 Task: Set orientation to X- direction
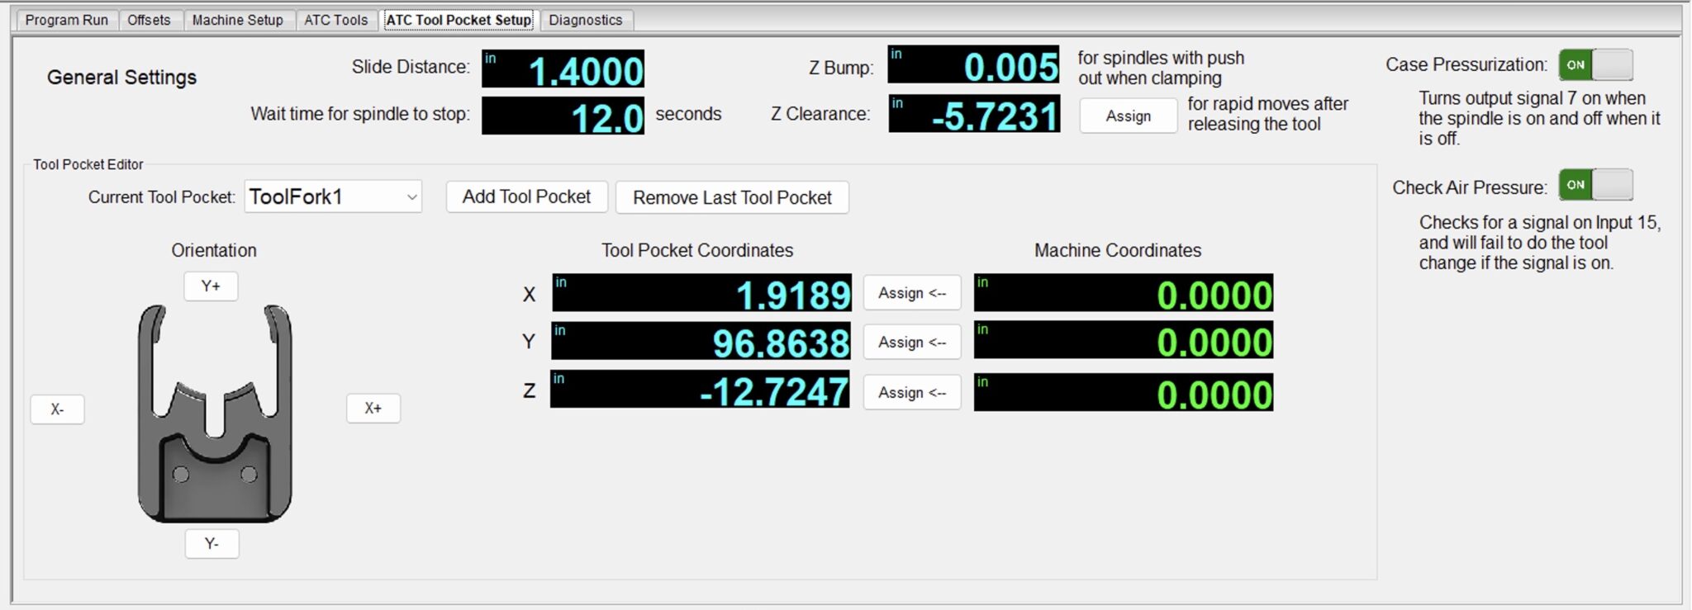[x=57, y=409]
